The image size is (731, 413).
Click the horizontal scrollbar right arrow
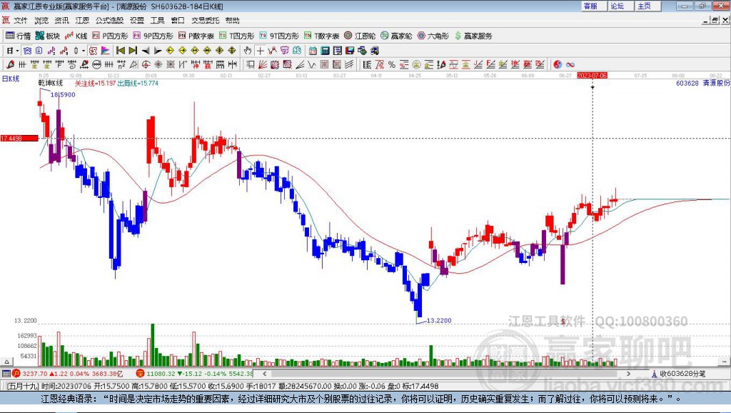point(628,374)
